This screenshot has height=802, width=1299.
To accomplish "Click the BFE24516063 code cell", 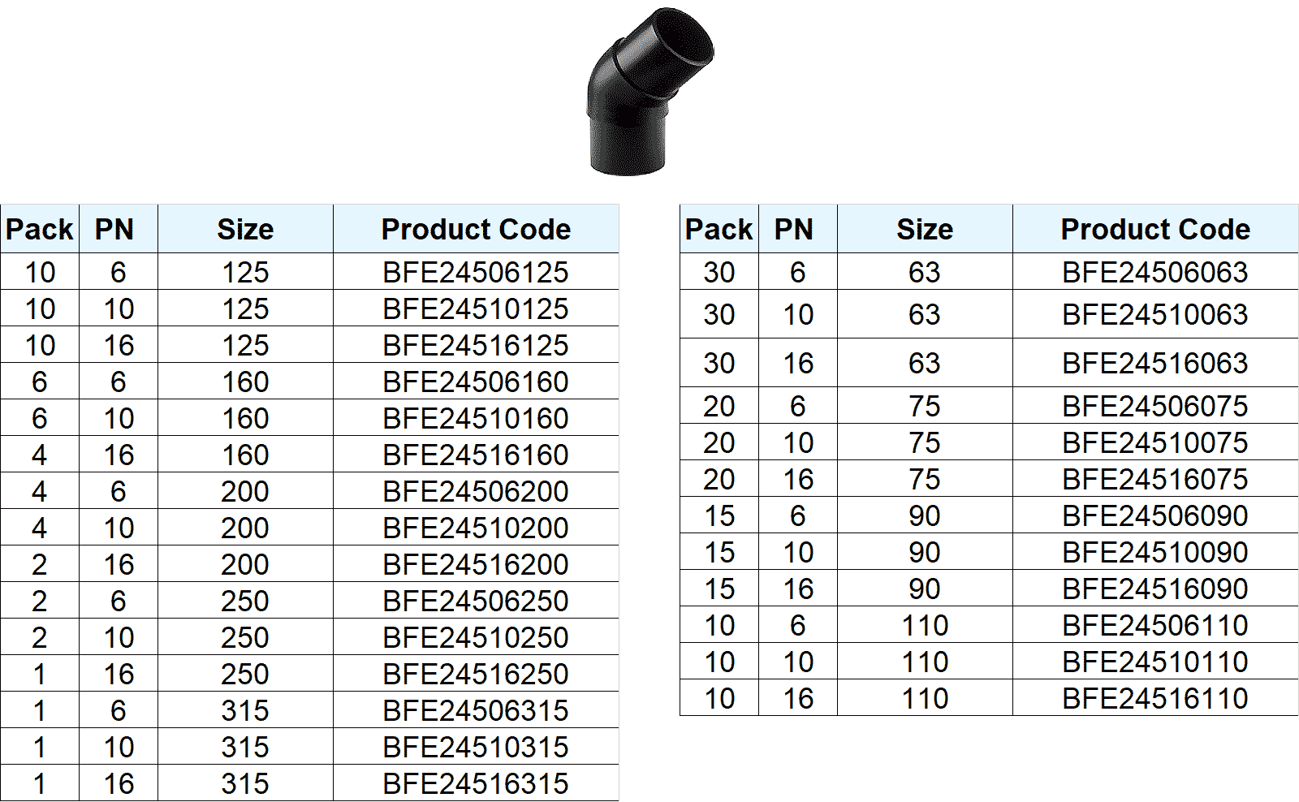I will click(x=1154, y=363).
